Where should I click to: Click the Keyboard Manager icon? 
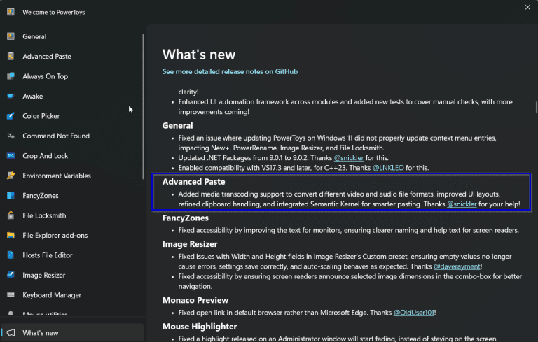coord(11,294)
